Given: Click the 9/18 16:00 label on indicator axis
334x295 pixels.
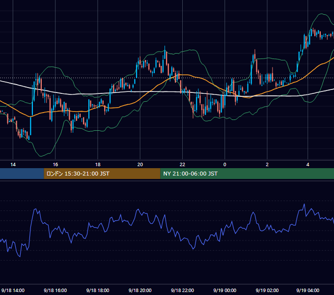Looking at the screenshot, I should click(x=56, y=290).
